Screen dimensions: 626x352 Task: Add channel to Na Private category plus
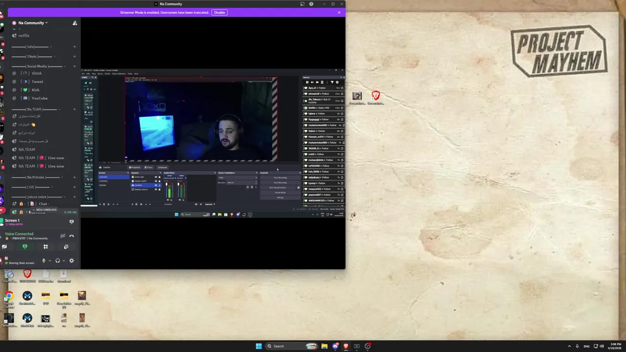pos(74,177)
